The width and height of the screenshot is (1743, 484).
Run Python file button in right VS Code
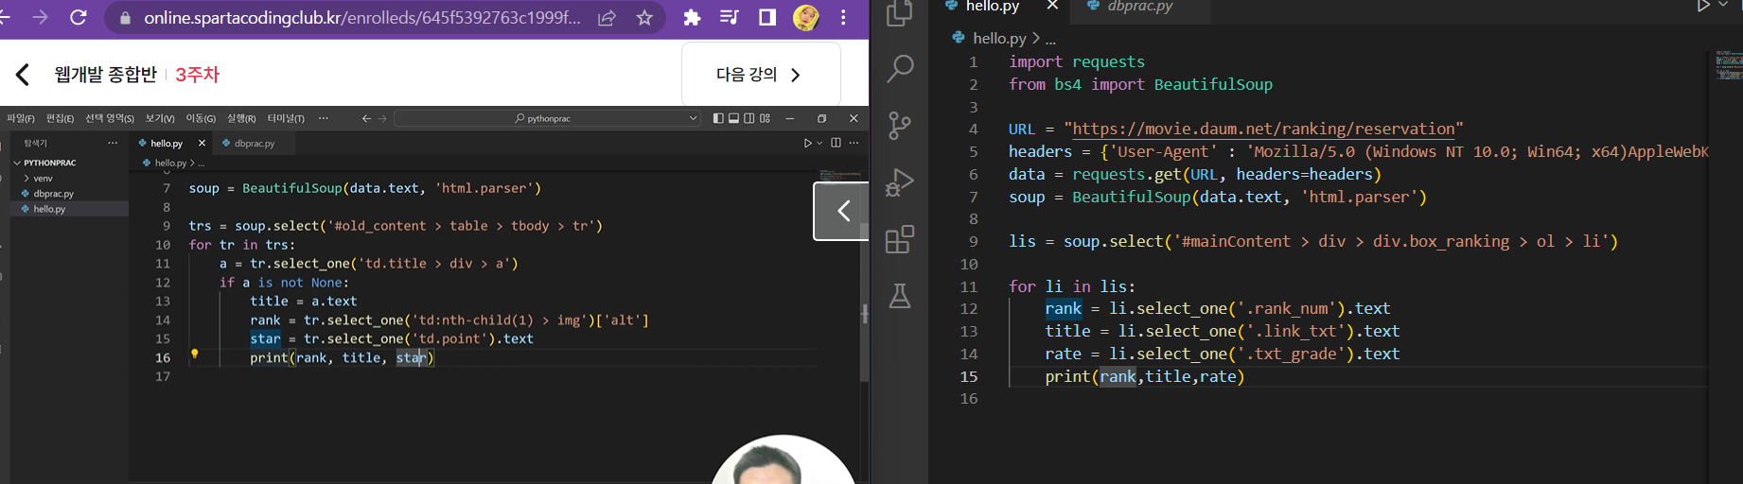click(1702, 6)
